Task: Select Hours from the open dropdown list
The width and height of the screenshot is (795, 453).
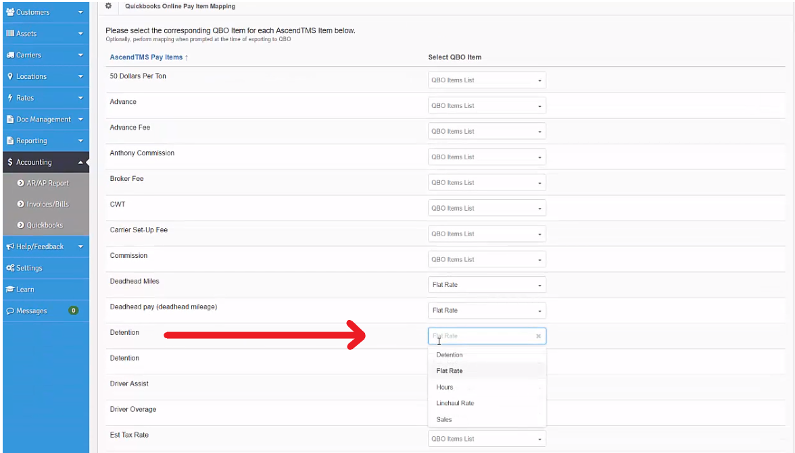Action: (487, 388)
